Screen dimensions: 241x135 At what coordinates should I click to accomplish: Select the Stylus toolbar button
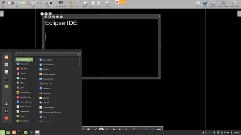3,4
